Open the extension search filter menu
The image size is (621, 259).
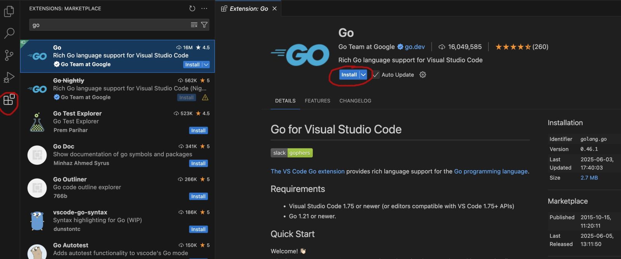(x=204, y=25)
